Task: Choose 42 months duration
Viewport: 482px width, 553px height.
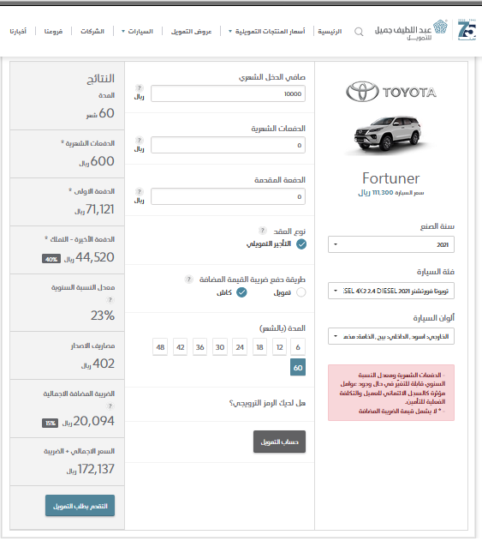Action: click(181, 347)
